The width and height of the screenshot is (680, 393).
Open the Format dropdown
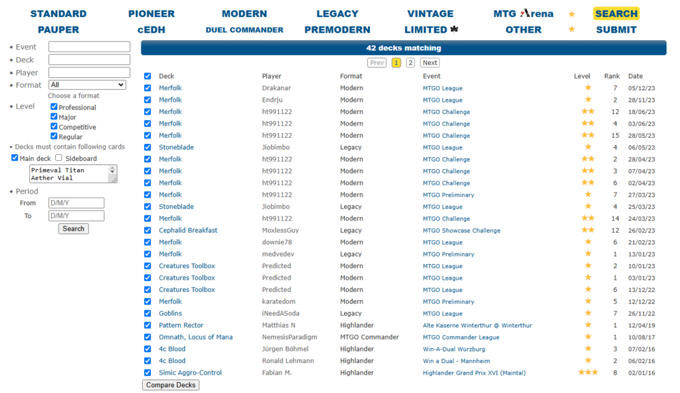[87, 85]
